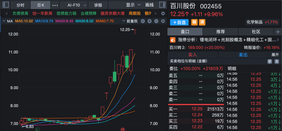Click the MA30:8.02 indicator label
282x131 pixels.
click(85, 21)
